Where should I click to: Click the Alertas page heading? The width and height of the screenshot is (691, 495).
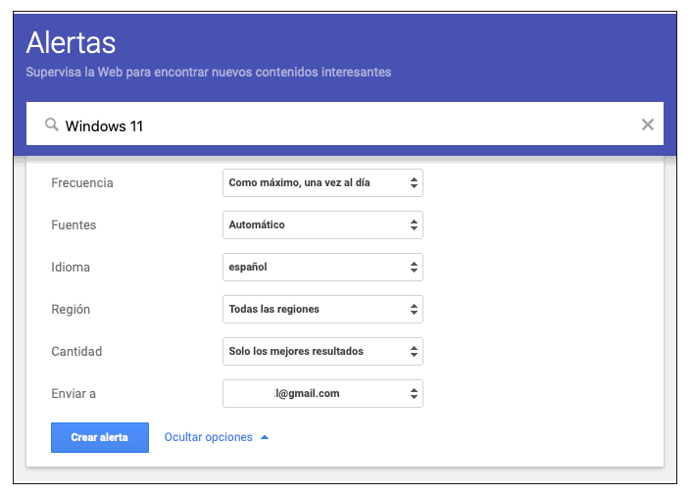click(x=71, y=43)
